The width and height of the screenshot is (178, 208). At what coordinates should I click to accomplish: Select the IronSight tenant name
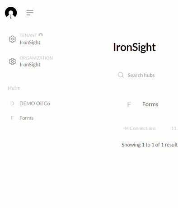30,43
